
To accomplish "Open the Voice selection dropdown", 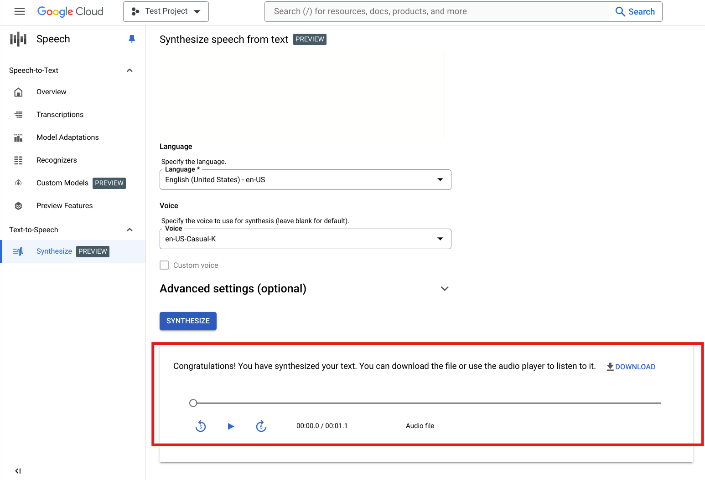I will 305,239.
